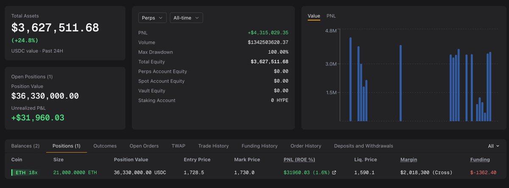Image resolution: width=509 pixels, height=188 pixels.
Task: Click the Margin column header
Action: [x=408, y=160]
